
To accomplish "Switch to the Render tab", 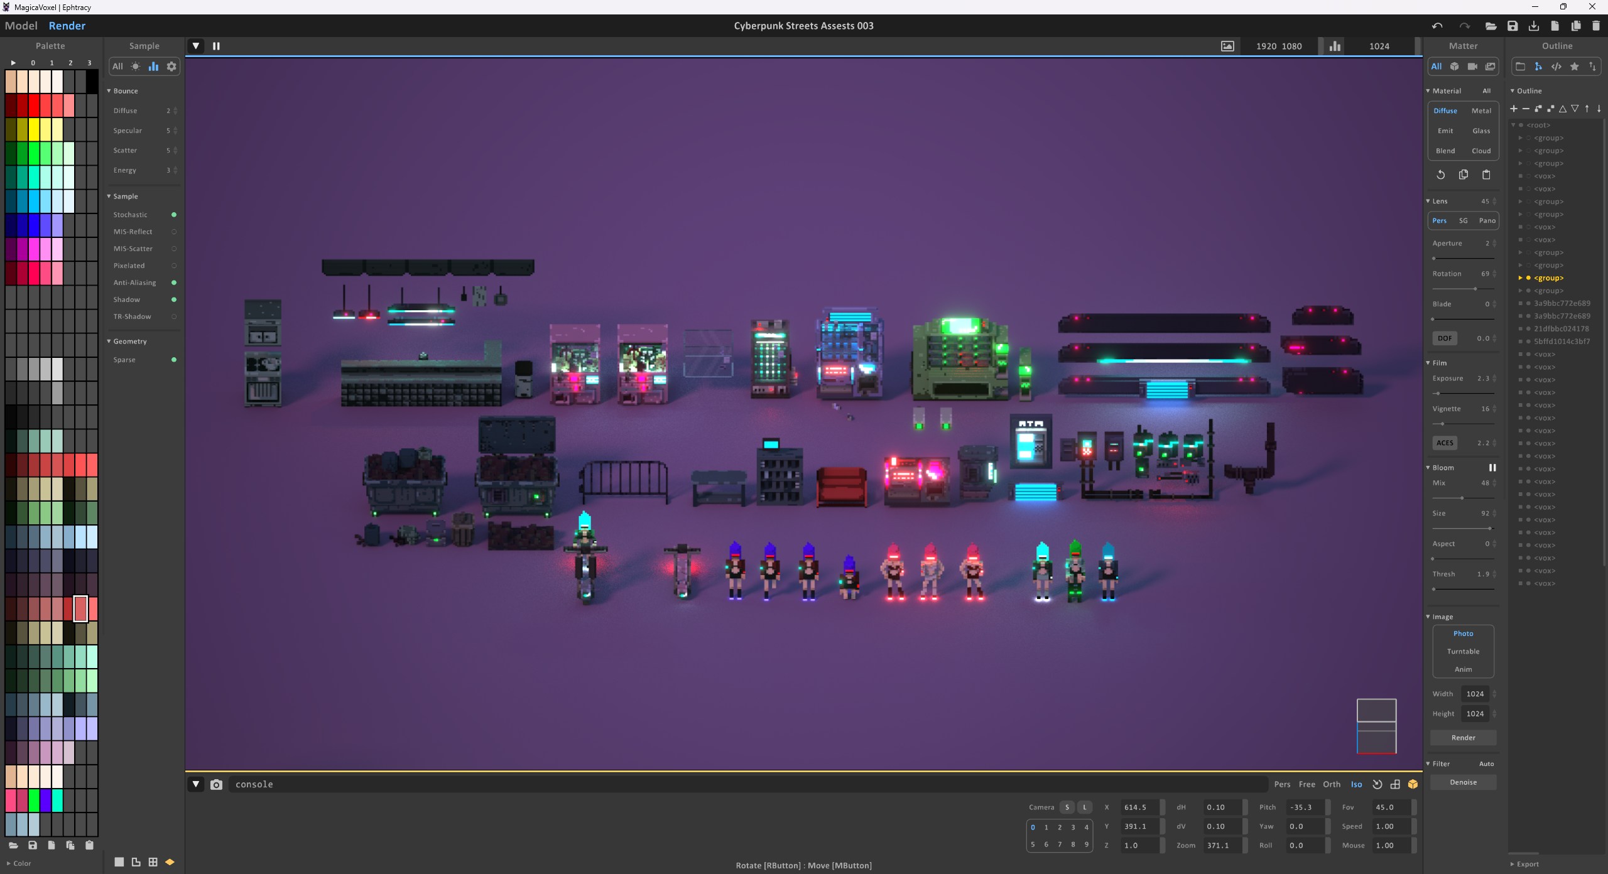I will pos(67,26).
